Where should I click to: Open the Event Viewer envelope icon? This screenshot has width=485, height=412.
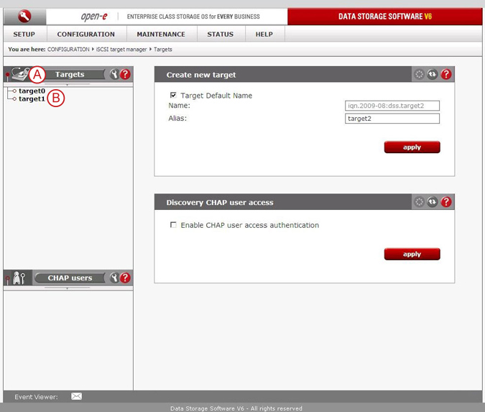click(x=76, y=396)
